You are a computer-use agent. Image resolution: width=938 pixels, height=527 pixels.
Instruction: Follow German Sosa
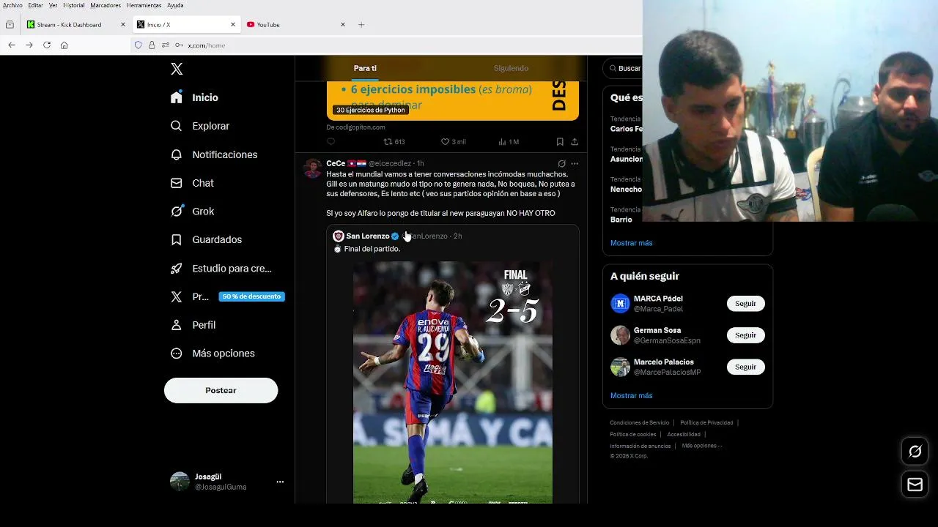click(745, 335)
